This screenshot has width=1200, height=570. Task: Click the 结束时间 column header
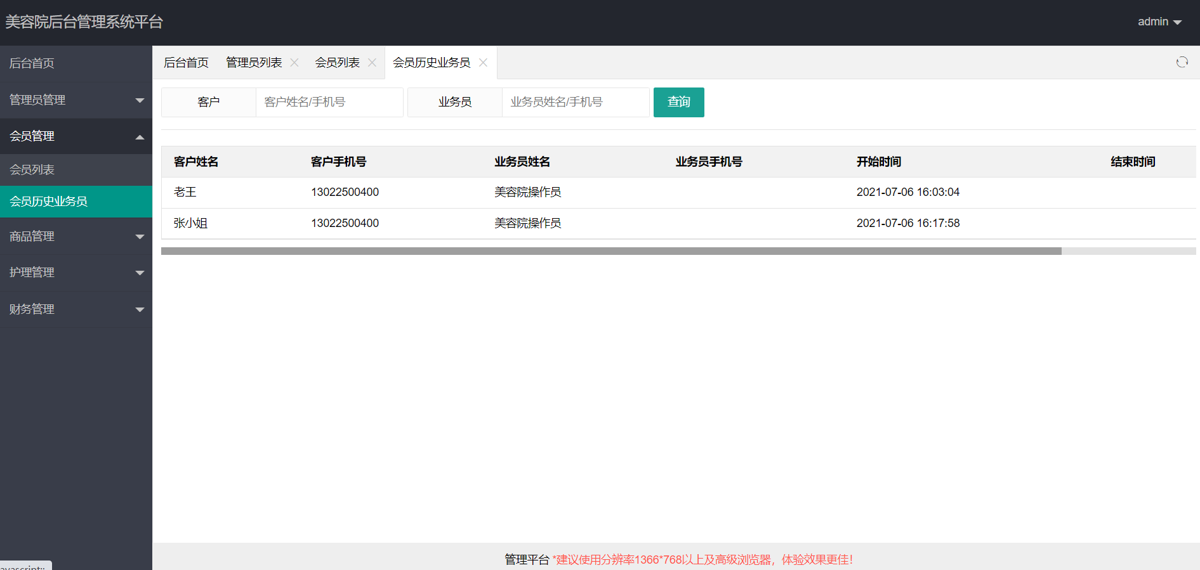pos(1133,162)
